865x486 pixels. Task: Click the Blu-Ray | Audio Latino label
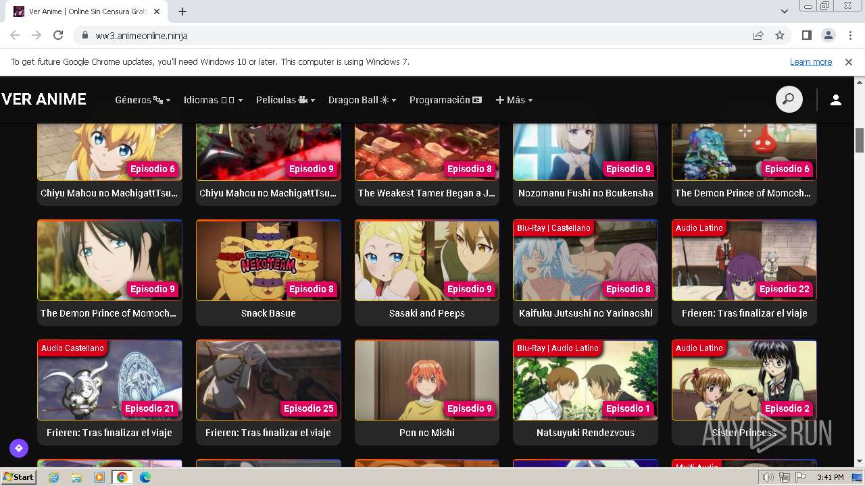tap(558, 348)
